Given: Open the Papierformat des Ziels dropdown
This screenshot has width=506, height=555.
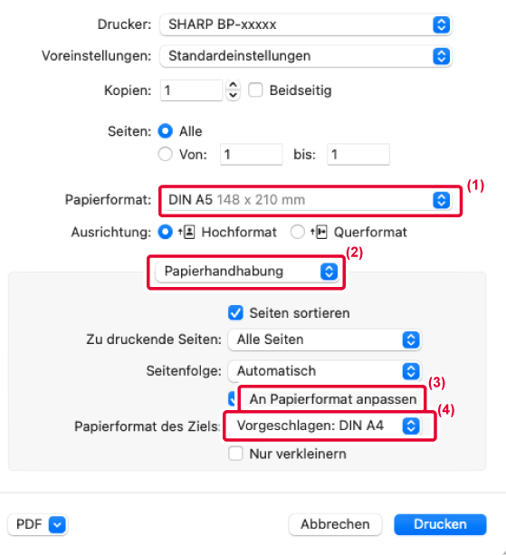Looking at the screenshot, I should click(324, 426).
